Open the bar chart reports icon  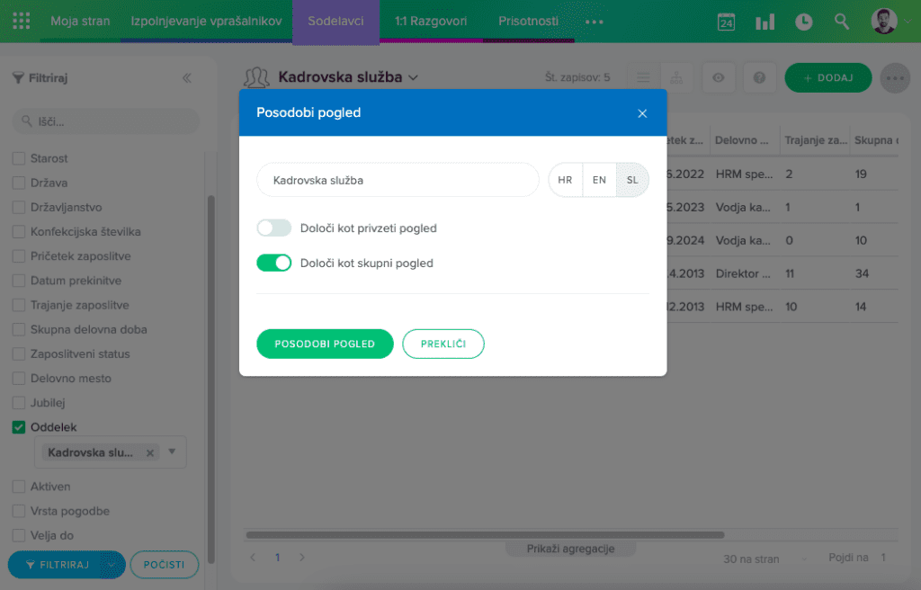tap(765, 22)
